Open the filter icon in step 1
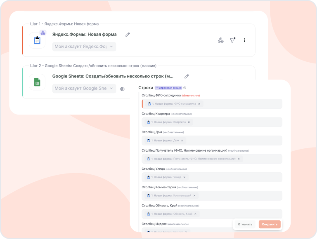Viewport: 317px width, 239px height. (233, 40)
